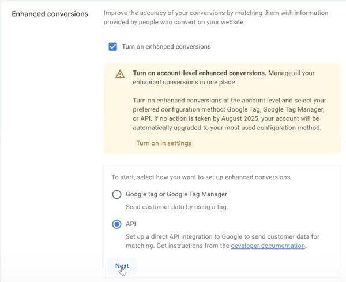346x282 pixels.
Task: Click the 'To start, select how' instruction text
Action: pyautogui.click(x=201, y=177)
